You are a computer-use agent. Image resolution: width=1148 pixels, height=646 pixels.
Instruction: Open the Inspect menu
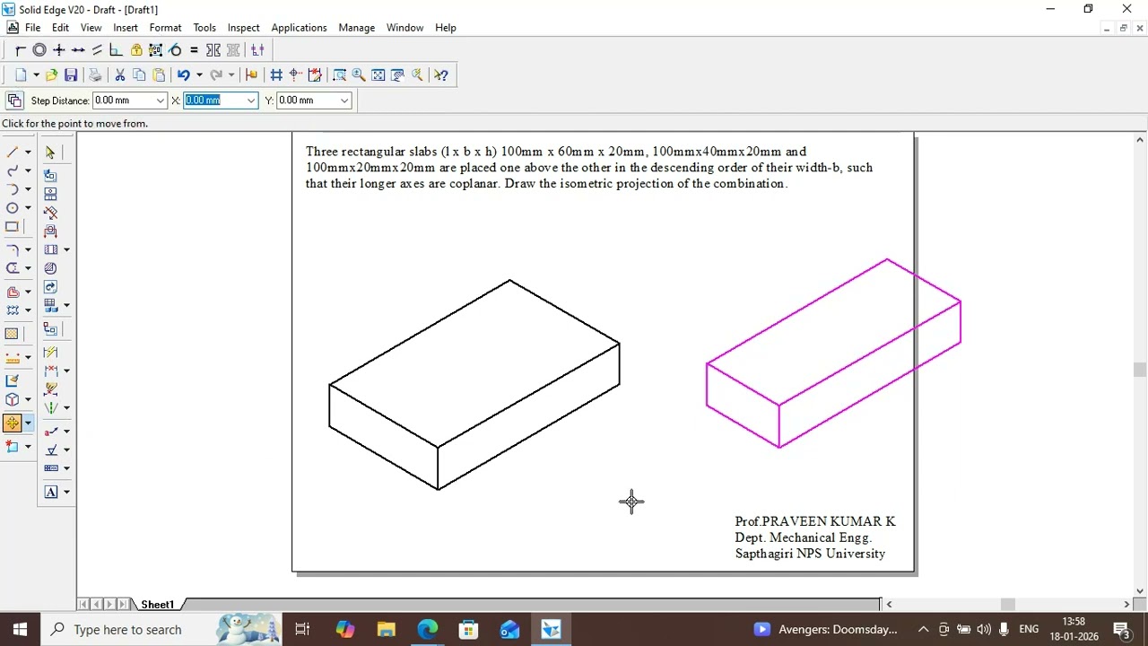click(243, 28)
